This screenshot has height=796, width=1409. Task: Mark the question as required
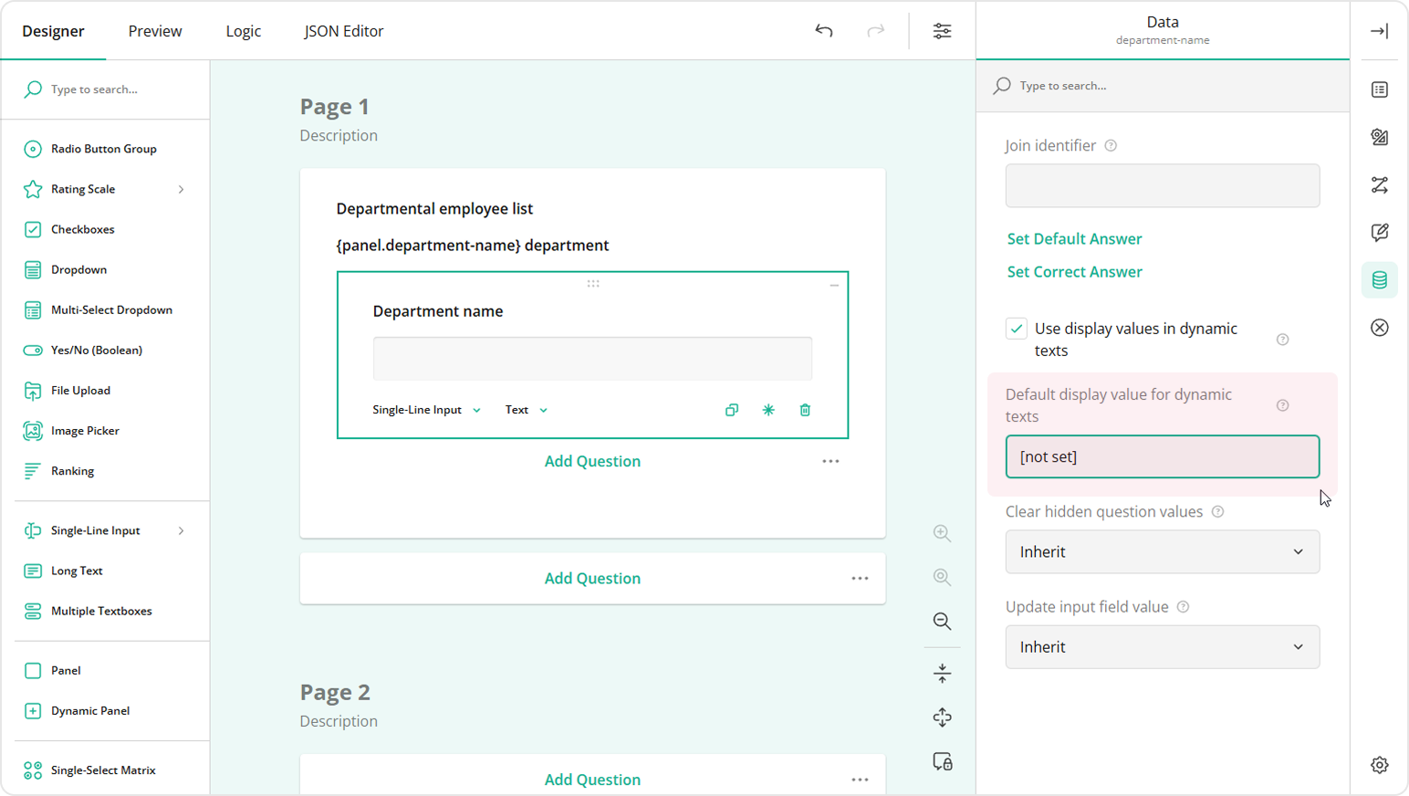coord(767,409)
